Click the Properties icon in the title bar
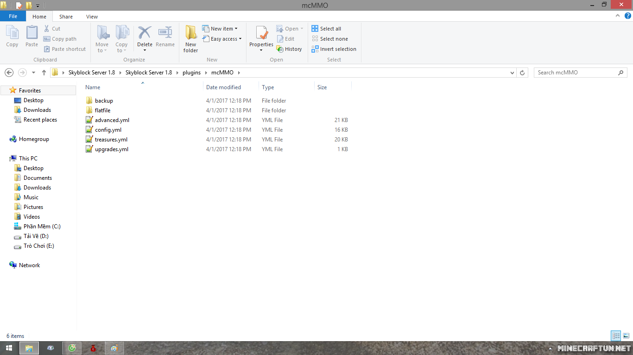Image resolution: width=633 pixels, height=355 pixels. (19, 5)
